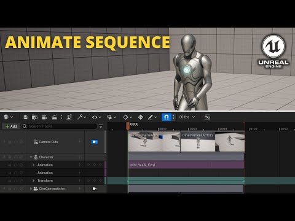
Task: Save the sequence with the floppy disk icon
Action: [25, 117]
